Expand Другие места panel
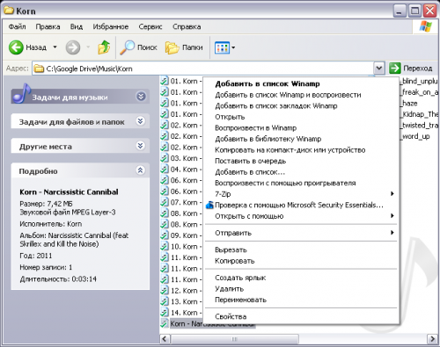Image resolution: width=440 pixels, height=347 pixels. (x=141, y=146)
